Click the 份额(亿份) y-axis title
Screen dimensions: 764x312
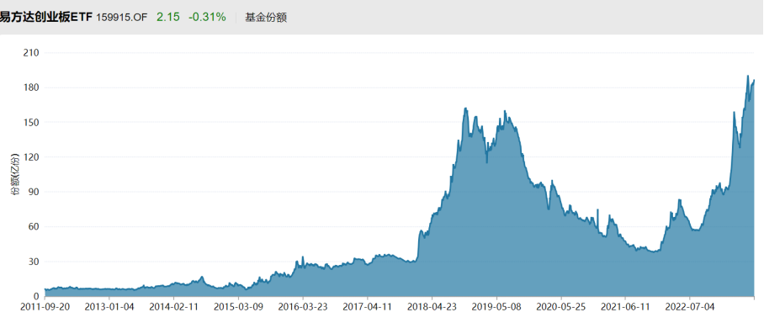point(16,174)
